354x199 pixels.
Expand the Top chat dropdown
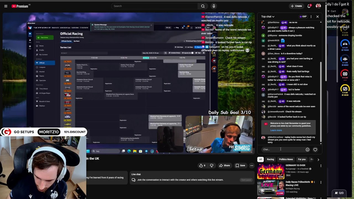(x=268, y=17)
